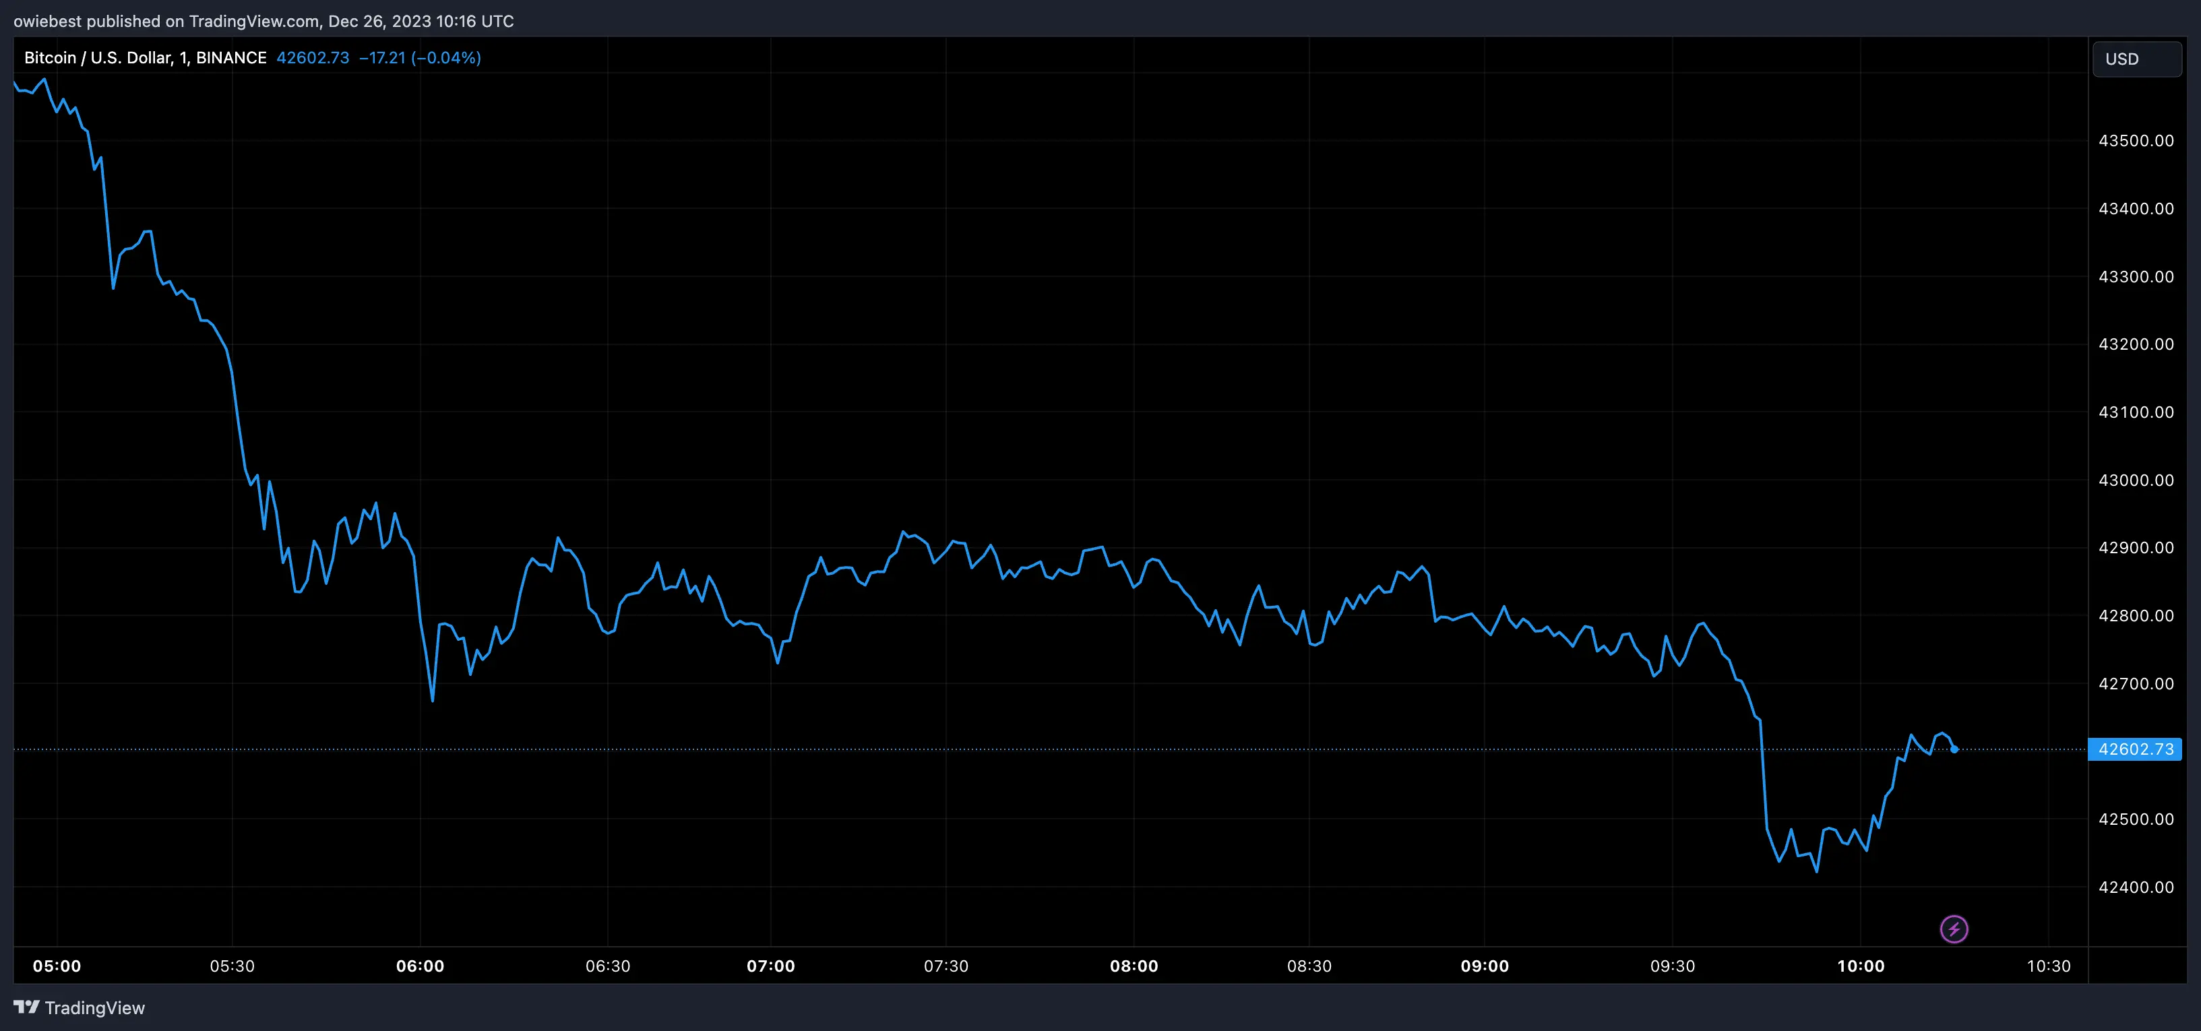Image resolution: width=2201 pixels, height=1031 pixels.
Task: Click the TradingView wordmark text
Action: coord(96,1008)
